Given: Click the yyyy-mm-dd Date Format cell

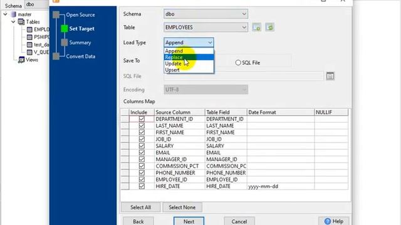Looking at the screenshot, I should [x=280, y=186].
